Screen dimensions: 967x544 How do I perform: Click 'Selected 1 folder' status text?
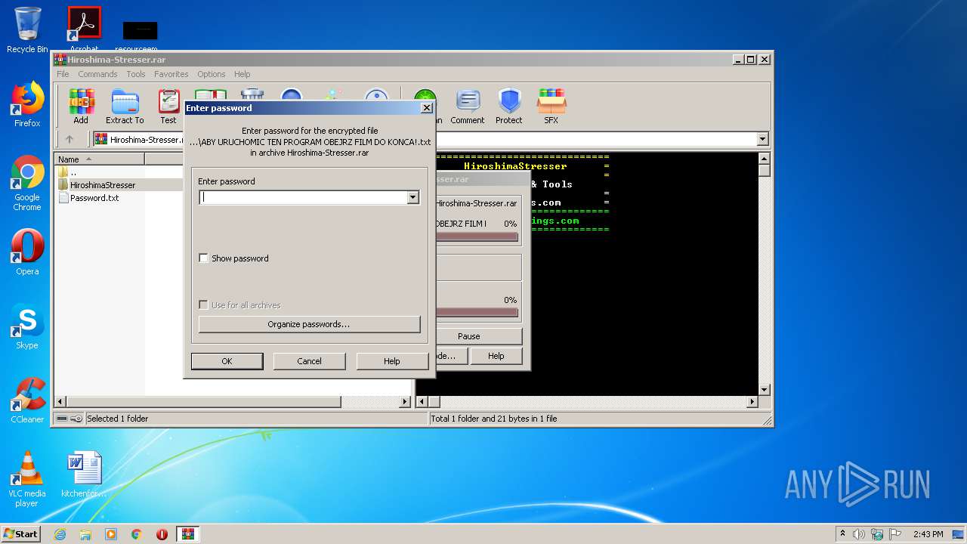tap(117, 419)
